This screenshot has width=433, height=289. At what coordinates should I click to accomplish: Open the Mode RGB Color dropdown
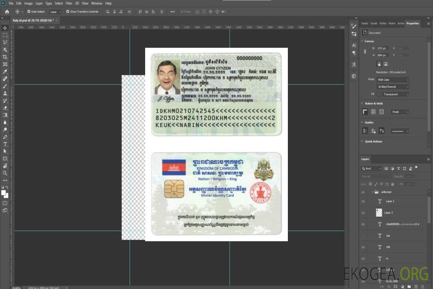393,79
